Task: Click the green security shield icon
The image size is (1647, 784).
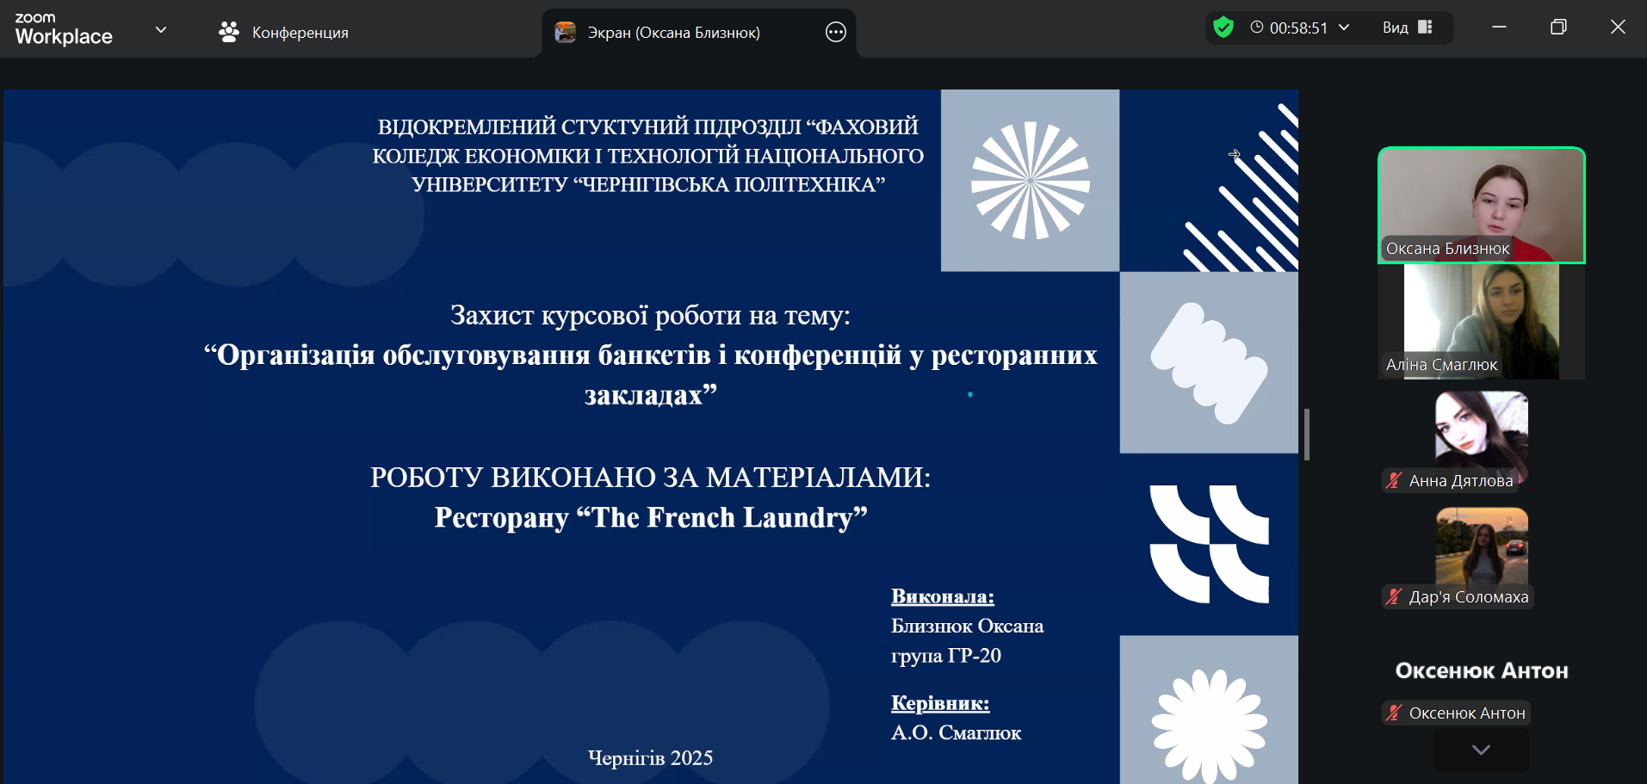Action: (x=1223, y=28)
